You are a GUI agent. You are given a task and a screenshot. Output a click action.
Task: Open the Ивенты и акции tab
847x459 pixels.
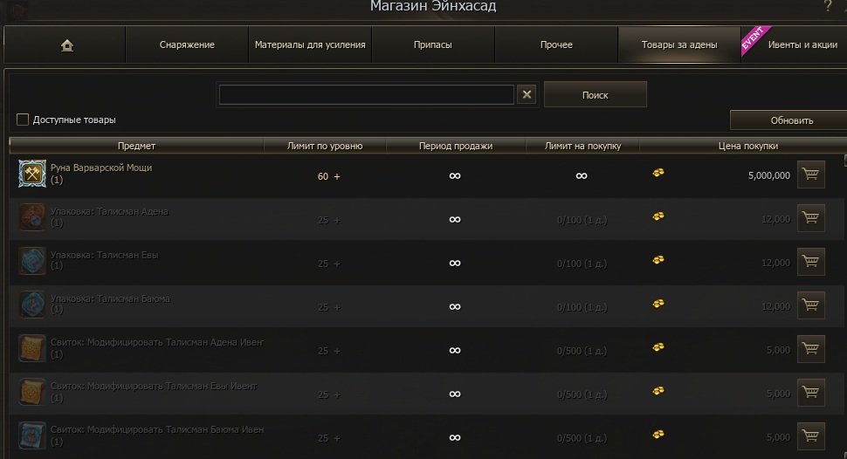(x=794, y=45)
